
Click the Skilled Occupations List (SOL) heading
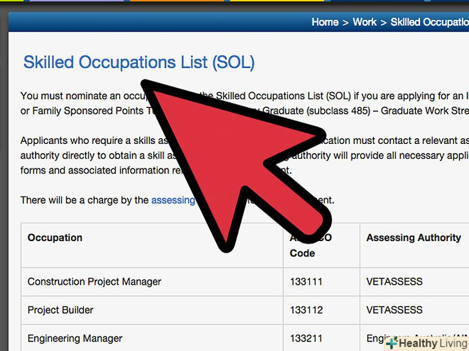tap(139, 62)
